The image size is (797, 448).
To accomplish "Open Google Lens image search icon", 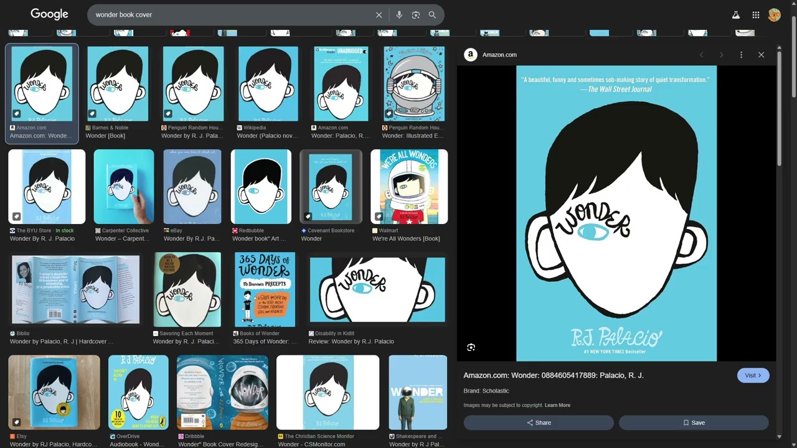I will [416, 15].
